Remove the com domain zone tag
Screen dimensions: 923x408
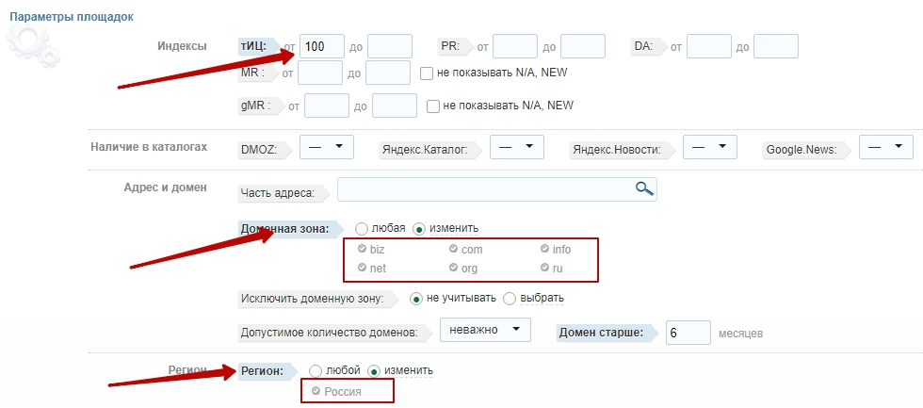click(x=453, y=249)
